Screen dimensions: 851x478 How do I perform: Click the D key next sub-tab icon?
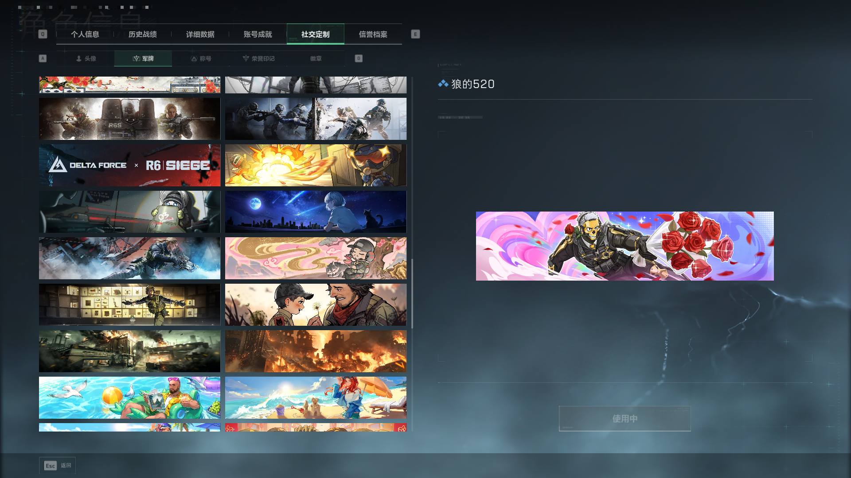359,58
